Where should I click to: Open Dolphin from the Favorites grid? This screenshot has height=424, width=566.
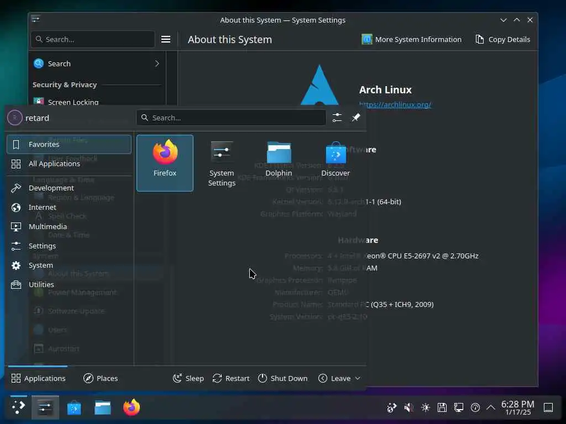[x=279, y=163]
